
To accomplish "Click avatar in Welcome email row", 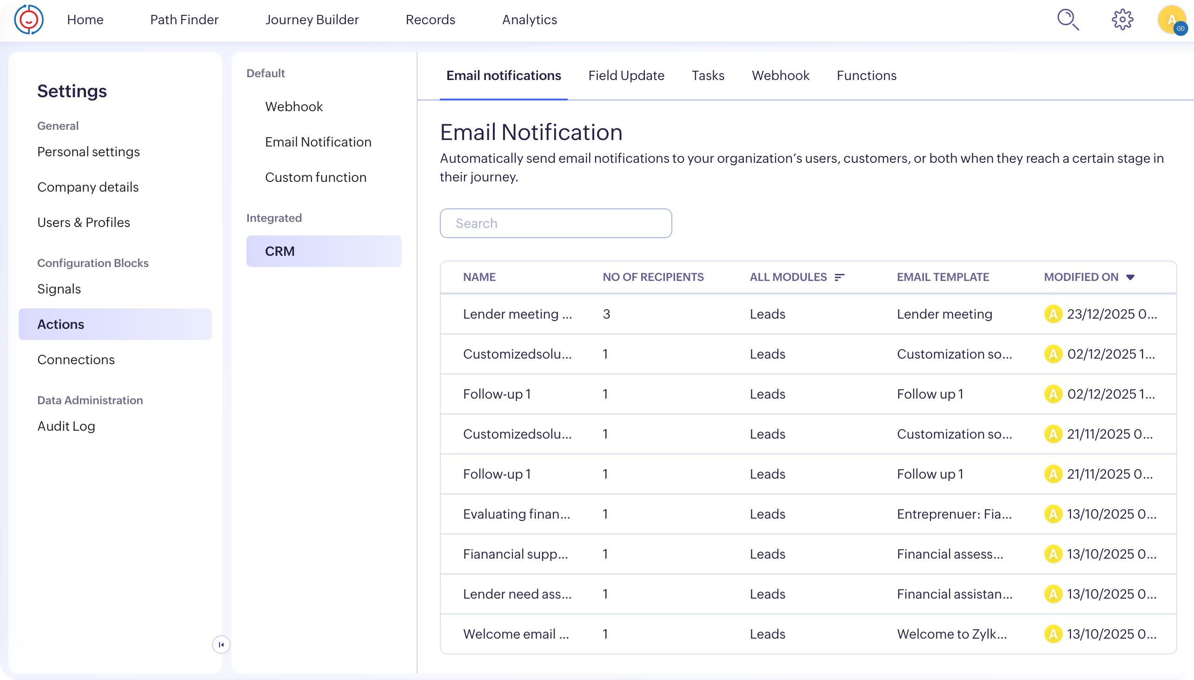I will point(1053,634).
